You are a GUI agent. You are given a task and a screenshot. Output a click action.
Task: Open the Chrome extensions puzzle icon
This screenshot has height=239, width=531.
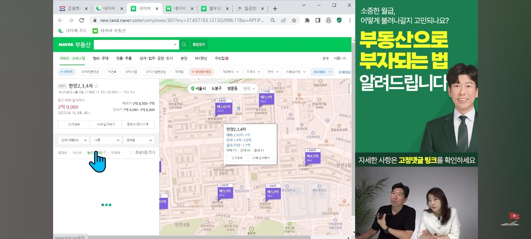click(307, 20)
